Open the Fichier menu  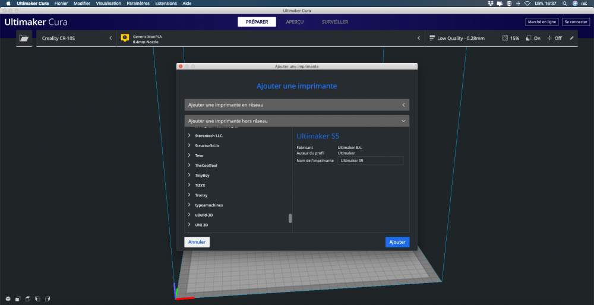(x=61, y=4)
